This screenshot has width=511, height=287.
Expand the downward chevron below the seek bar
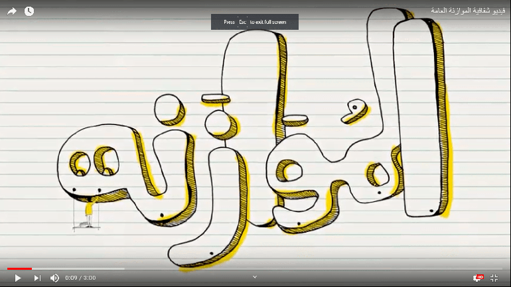point(255,277)
